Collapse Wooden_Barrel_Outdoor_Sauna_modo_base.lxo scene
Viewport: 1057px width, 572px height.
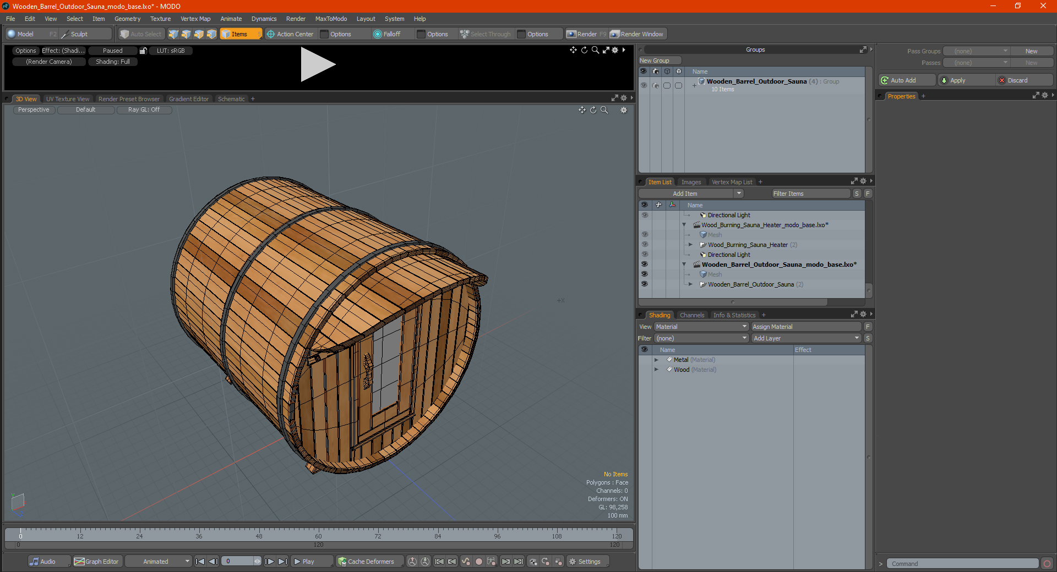(x=684, y=265)
